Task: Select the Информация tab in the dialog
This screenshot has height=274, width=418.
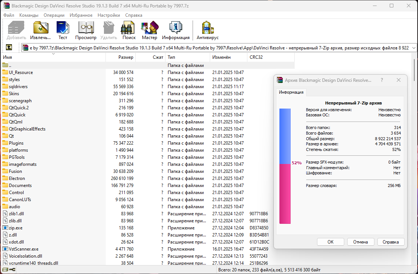Action: click(x=291, y=92)
